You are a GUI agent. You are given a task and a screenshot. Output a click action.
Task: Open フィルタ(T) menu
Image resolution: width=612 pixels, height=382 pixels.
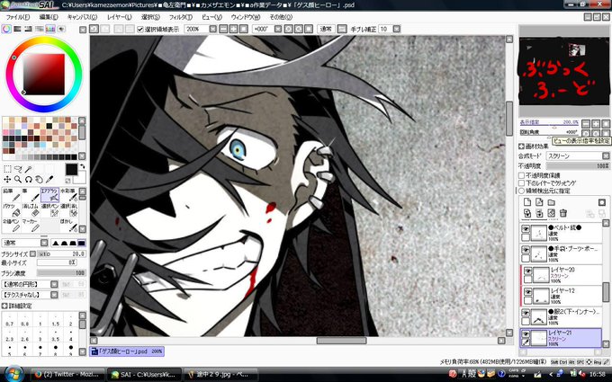[x=181, y=17]
